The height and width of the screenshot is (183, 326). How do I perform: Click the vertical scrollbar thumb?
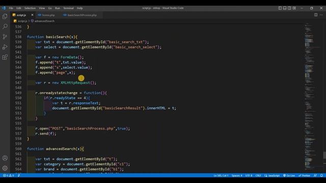[324, 156]
